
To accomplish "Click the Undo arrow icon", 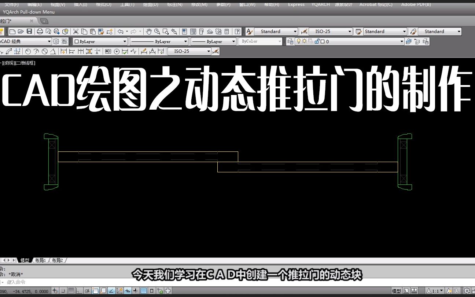I will pyautogui.click(x=120, y=32).
